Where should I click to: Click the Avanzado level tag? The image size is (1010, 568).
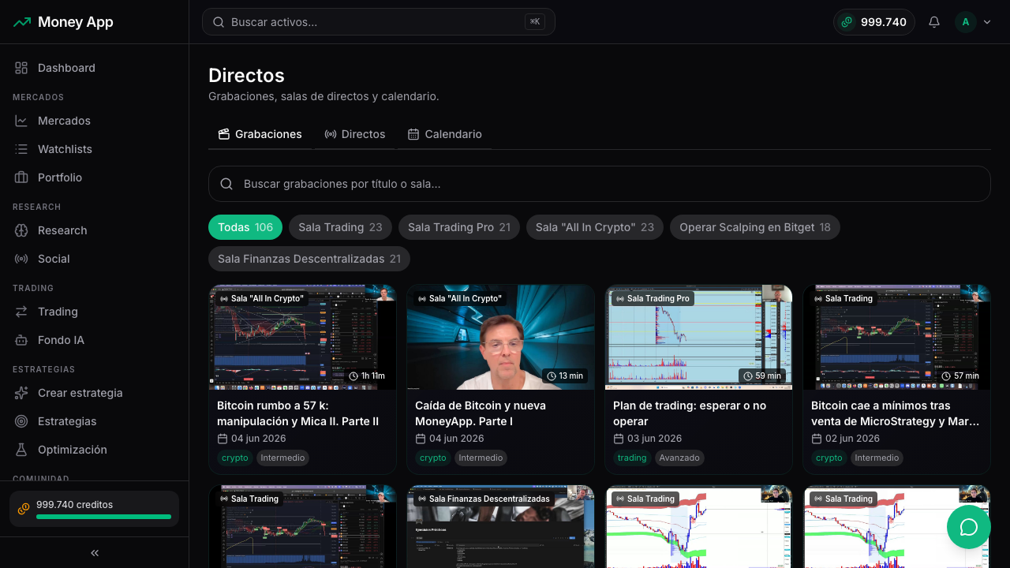[679, 458]
